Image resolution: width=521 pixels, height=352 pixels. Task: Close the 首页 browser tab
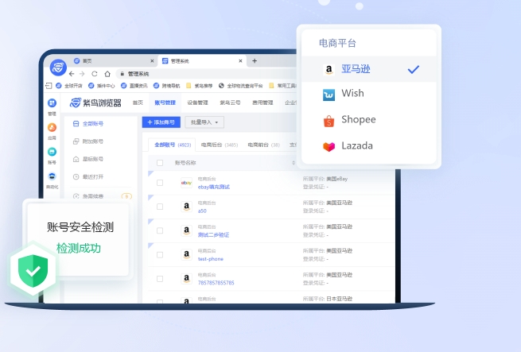[152, 61]
